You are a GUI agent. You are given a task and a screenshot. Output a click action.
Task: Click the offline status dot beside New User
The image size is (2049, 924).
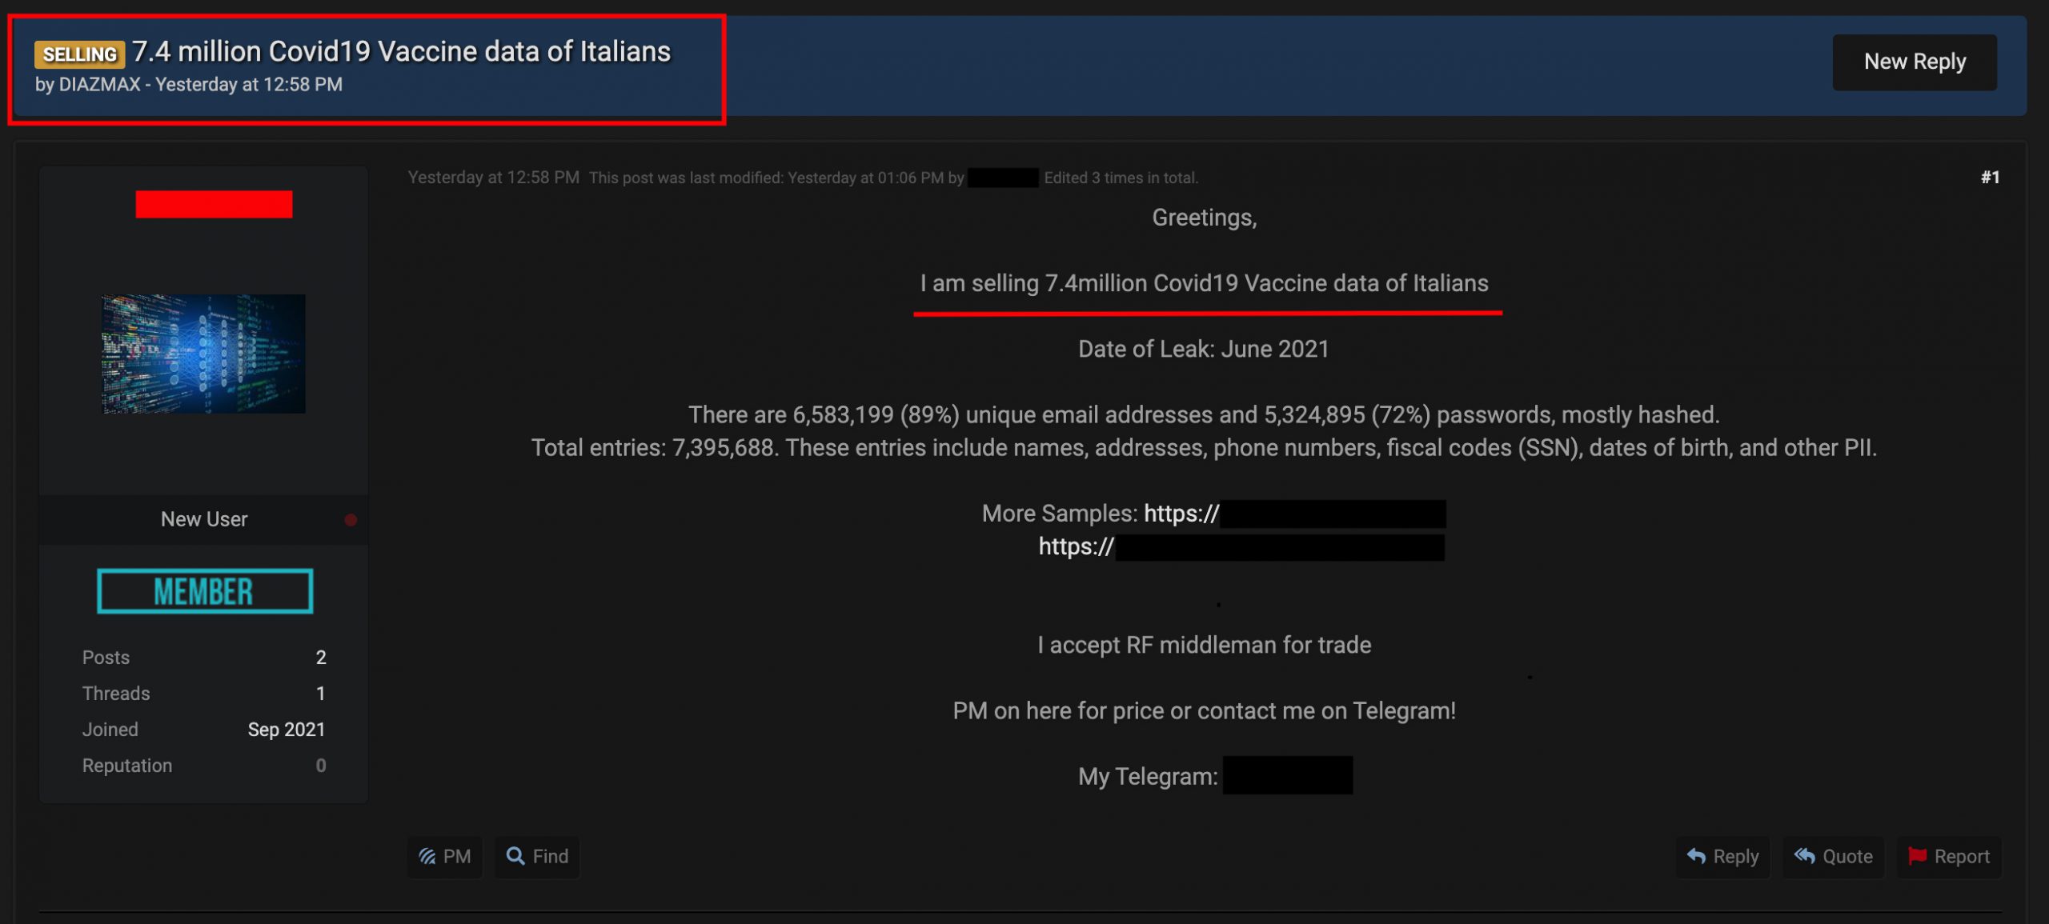[351, 520]
